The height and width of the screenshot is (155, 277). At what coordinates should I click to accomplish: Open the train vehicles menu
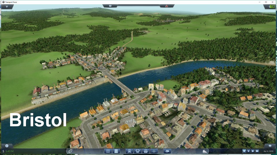tap(129, 151)
